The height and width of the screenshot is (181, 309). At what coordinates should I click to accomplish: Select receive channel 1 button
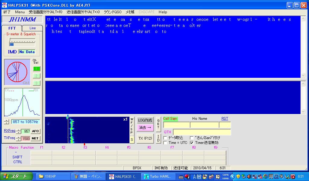37,68
